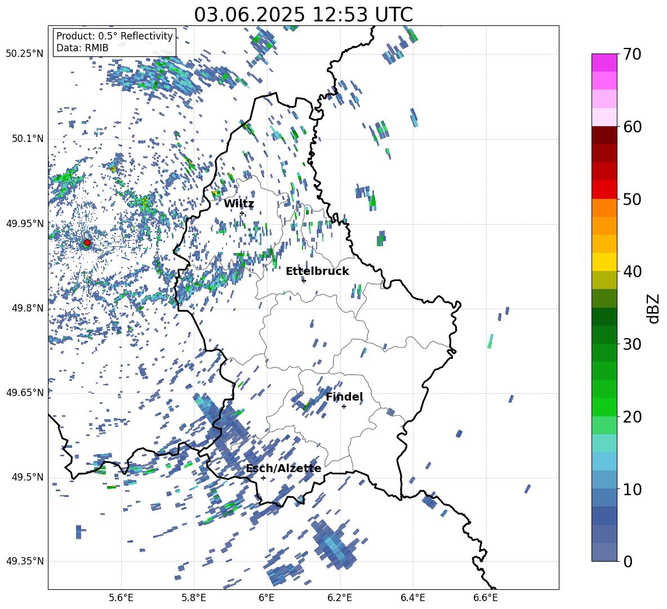Image resolution: width=667 pixels, height=609 pixels.
Task: Click the 0 colorbar tick label
Action: (x=628, y=562)
